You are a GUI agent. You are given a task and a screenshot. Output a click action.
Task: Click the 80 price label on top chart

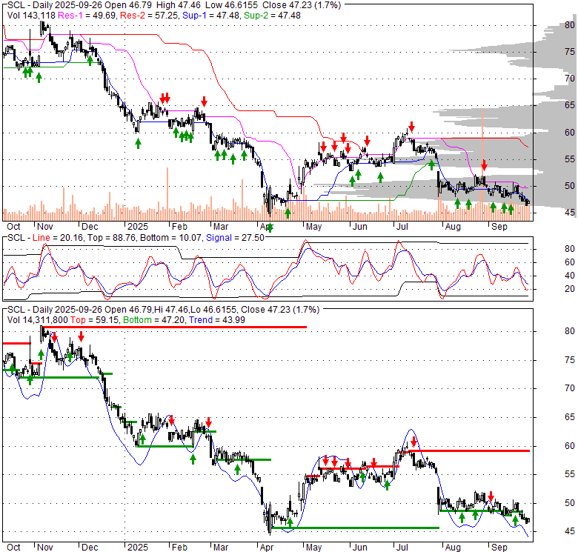[570, 25]
